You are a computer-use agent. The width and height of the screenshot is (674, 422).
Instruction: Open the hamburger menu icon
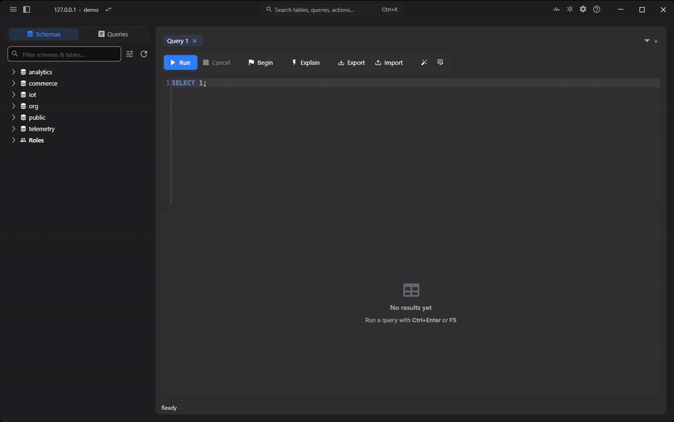13,9
